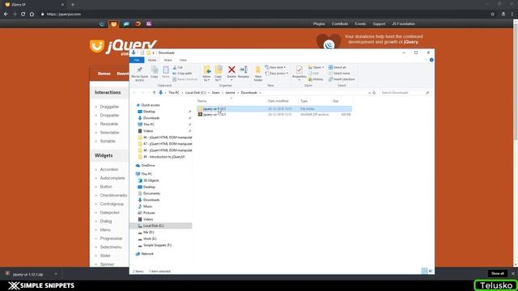Open the New item dropdown
The image size is (518, 291).
tap(275, 67)
